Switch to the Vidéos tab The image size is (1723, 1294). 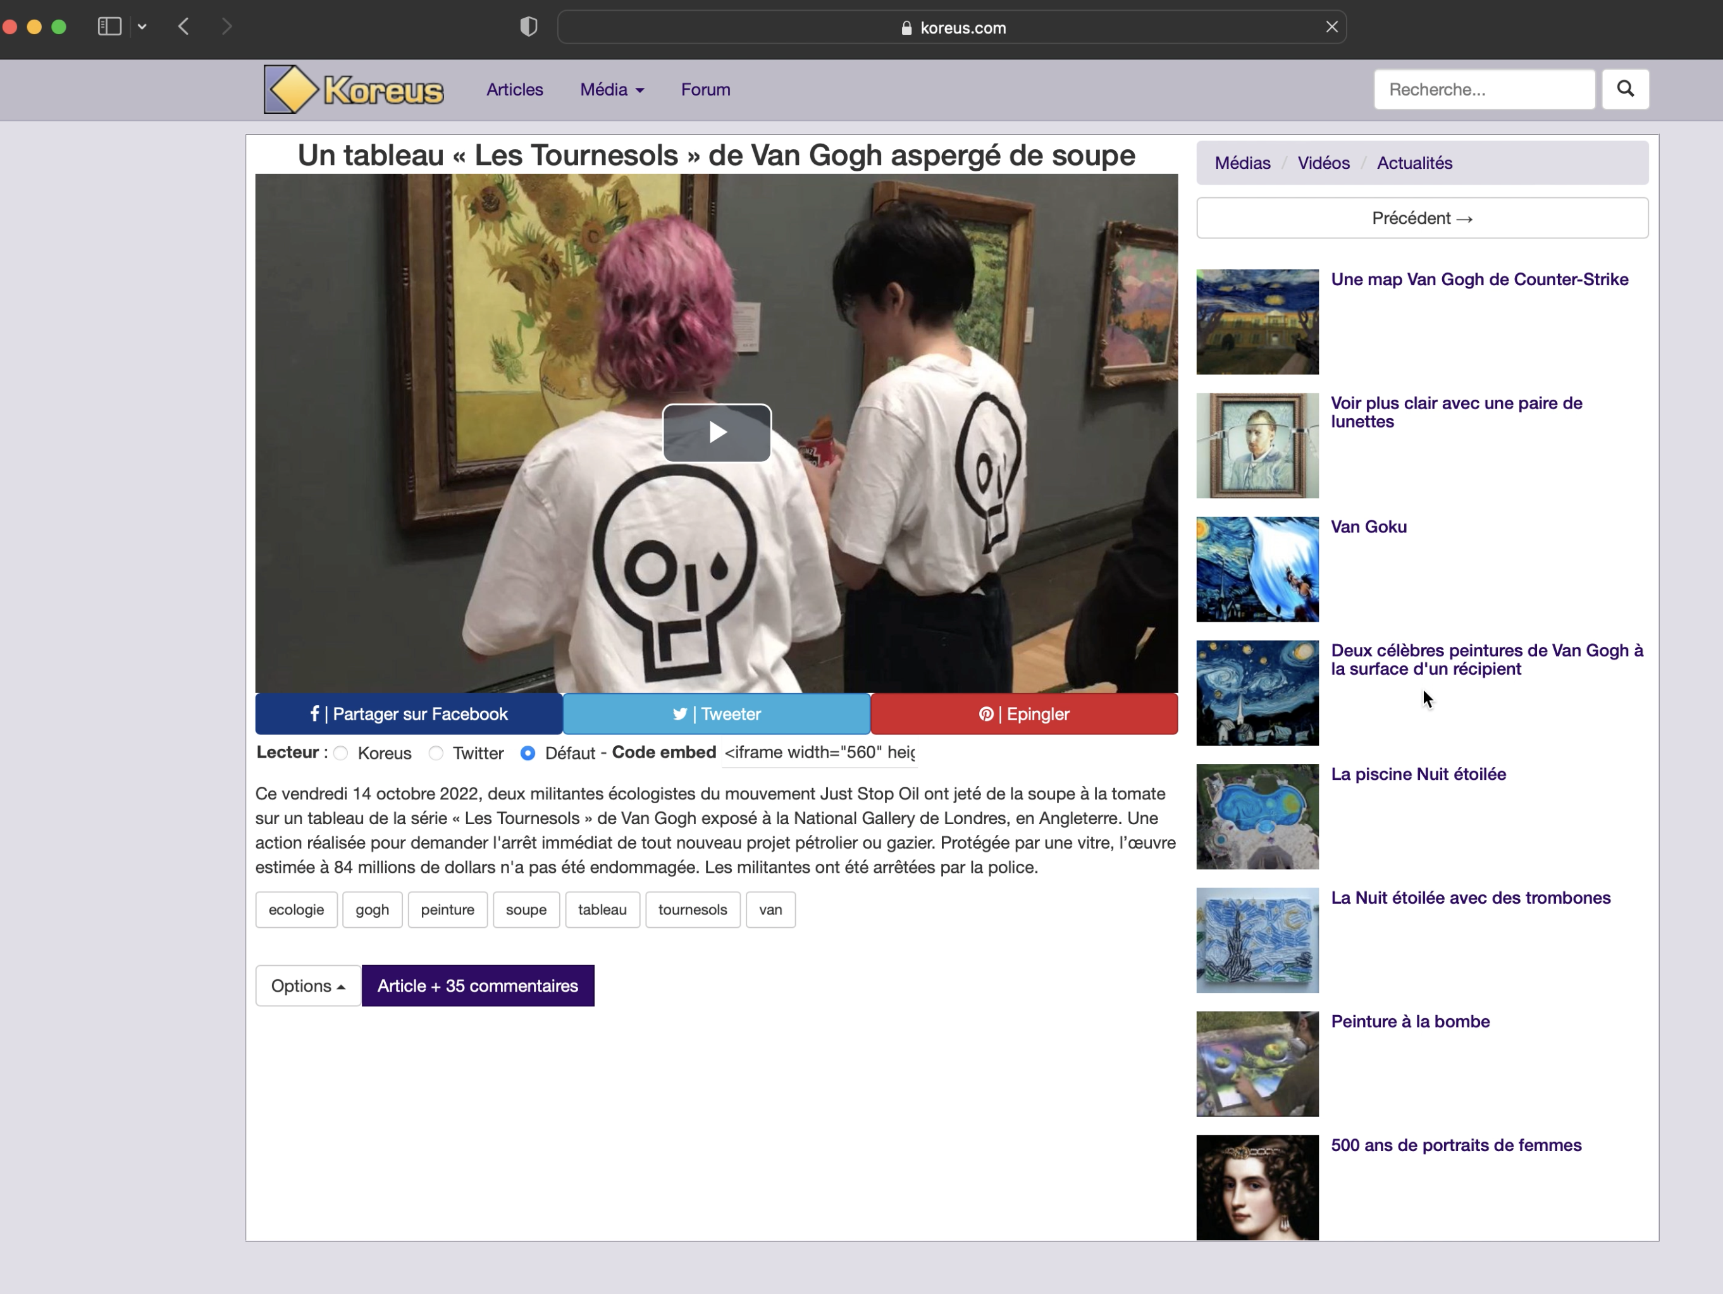click(1323, 163)
